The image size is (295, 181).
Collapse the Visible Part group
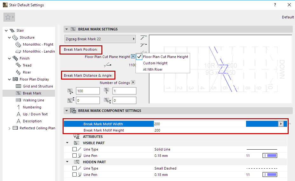[67, 143]
